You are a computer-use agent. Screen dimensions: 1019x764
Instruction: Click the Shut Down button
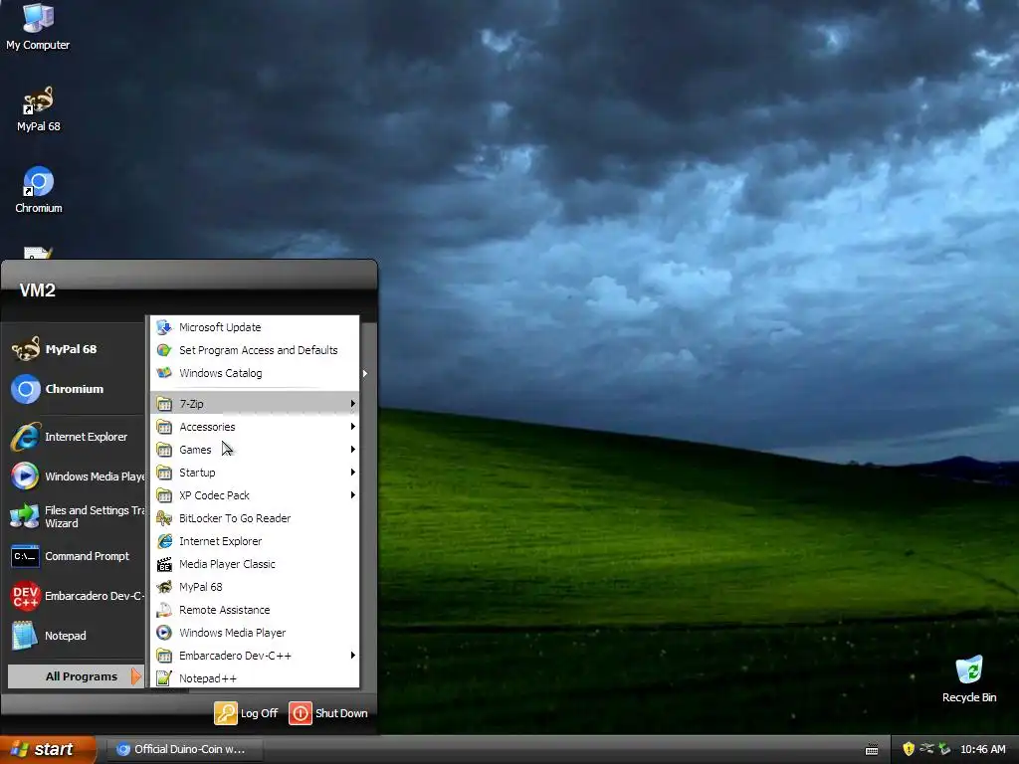click(x=328, y=713)
